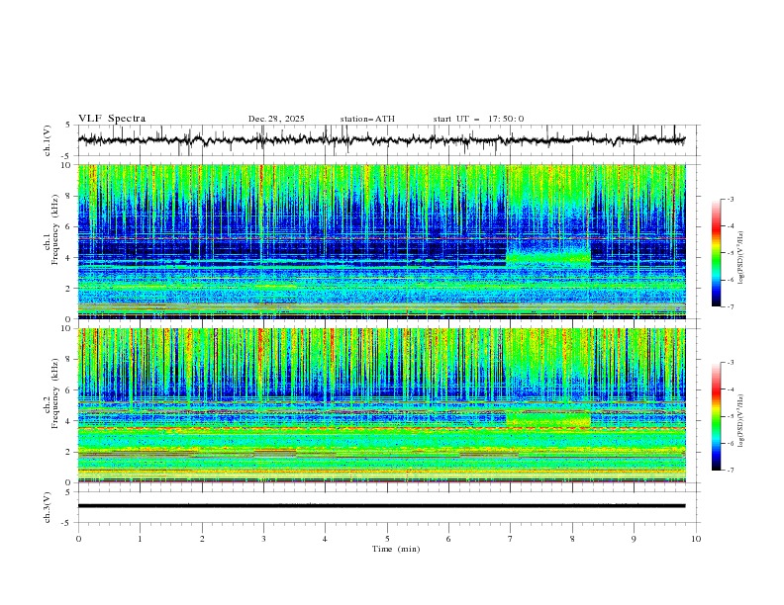The height and width of the screenshot is (605, 784).
Task: Click the time axis tick label "9"
Action: tap(634, 539)
